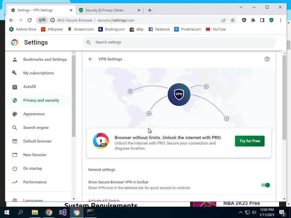Screen dimensions: 291x218
Task: Open Windows Start menu
Action: (7, 212)
